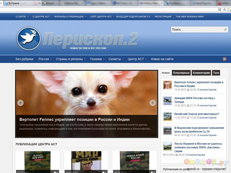Viewport: 231px width, 173px height.
Task: Click the slider next arrow
Action: coord(153,103)
